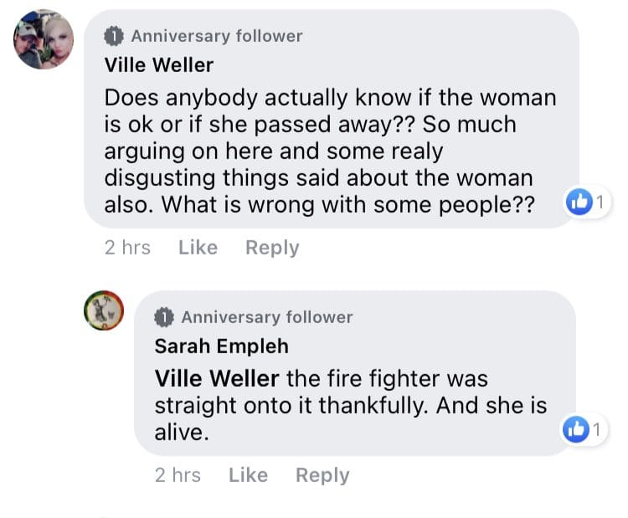This screenshot has height=518, width=628.
Task: Click the 'she is alive' reply text bubble
Action: pyautogui.click(x=355, y=373)
